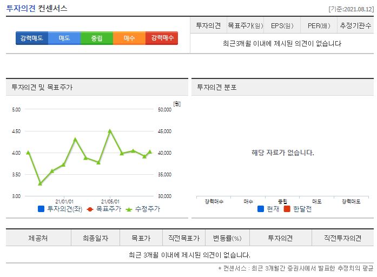Click the 강력매수 red rating segment
The height and width of the screenshot is (277, 377).
[162, 38]
